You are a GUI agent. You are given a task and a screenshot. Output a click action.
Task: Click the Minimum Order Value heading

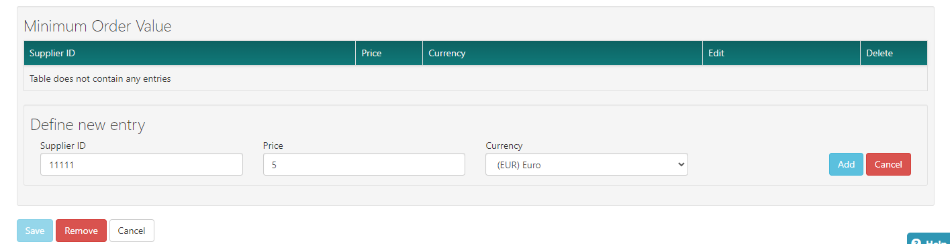(98, 26)
